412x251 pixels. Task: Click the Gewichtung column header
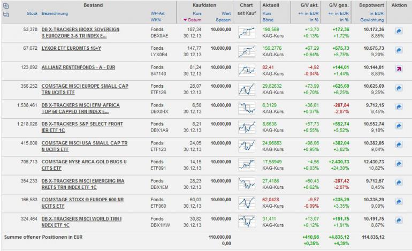(372, 19)
